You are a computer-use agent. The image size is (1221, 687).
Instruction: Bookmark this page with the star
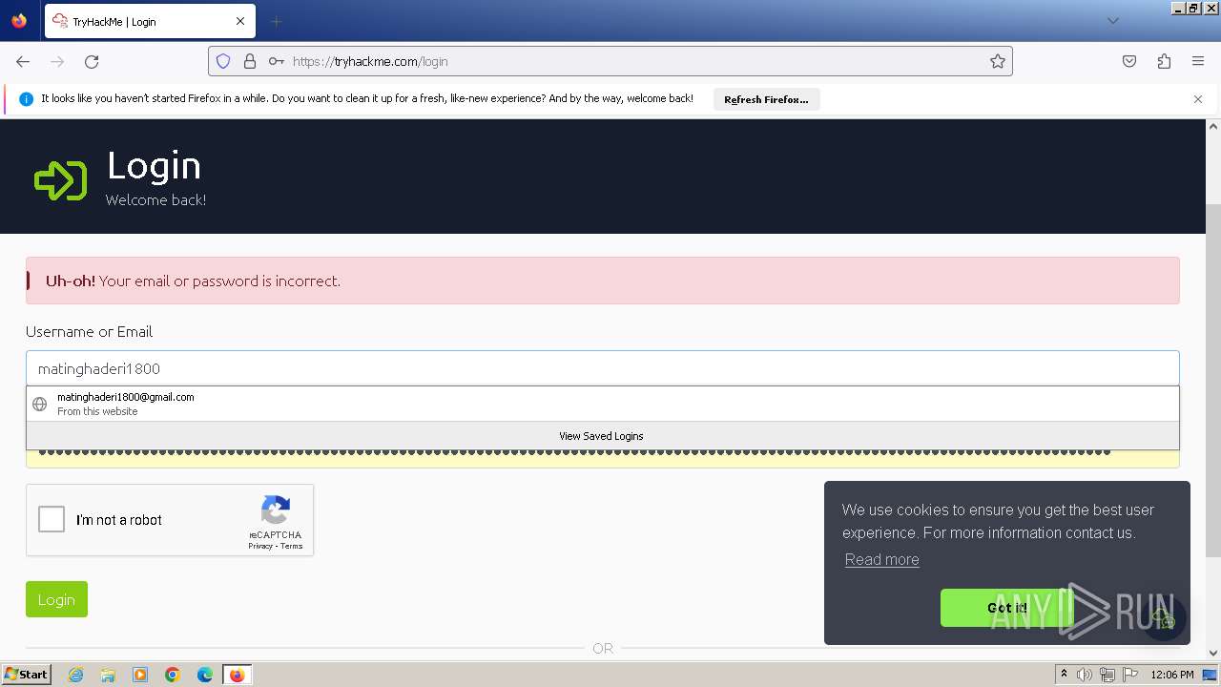coord(998,61)
